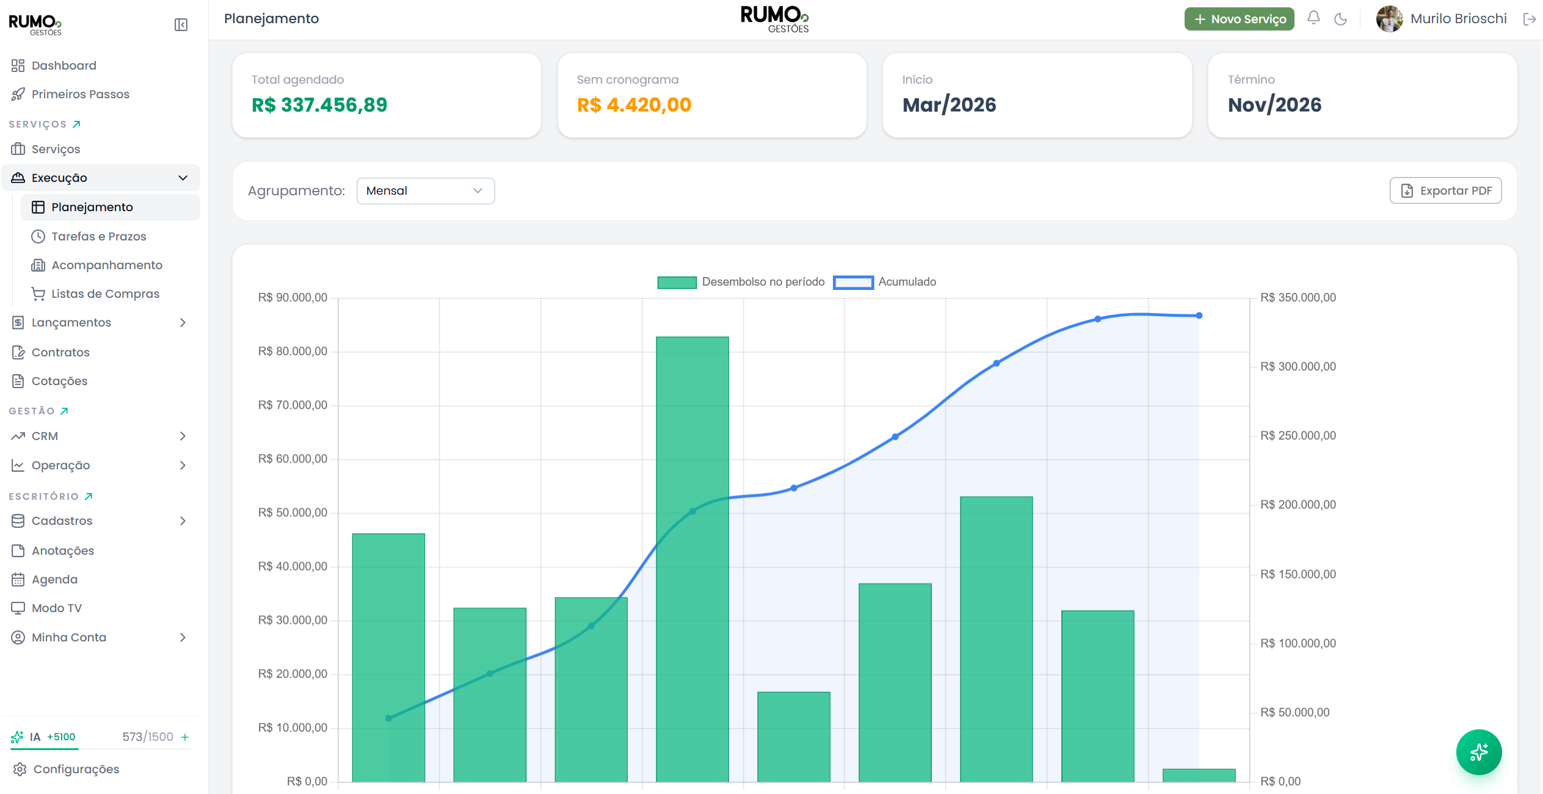
Task: Click the Término Nov/2026 value
Action: point(1274,105)
